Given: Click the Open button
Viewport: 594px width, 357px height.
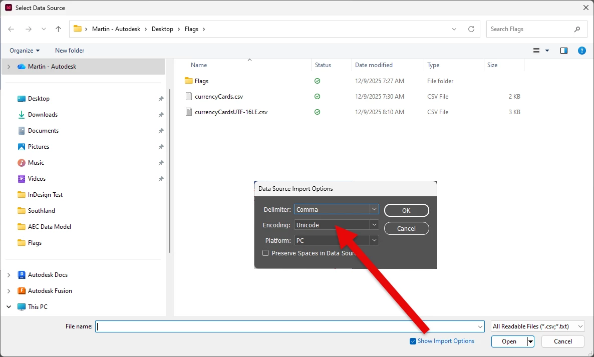Looking at the screenshot, I should (x=509, y=341).
